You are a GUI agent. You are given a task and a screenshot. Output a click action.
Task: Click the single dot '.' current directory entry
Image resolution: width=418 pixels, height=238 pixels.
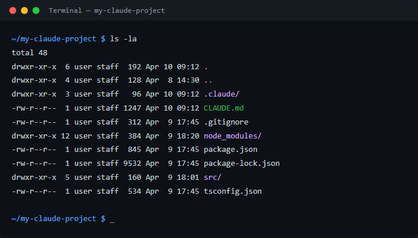(x=206, y=68)
